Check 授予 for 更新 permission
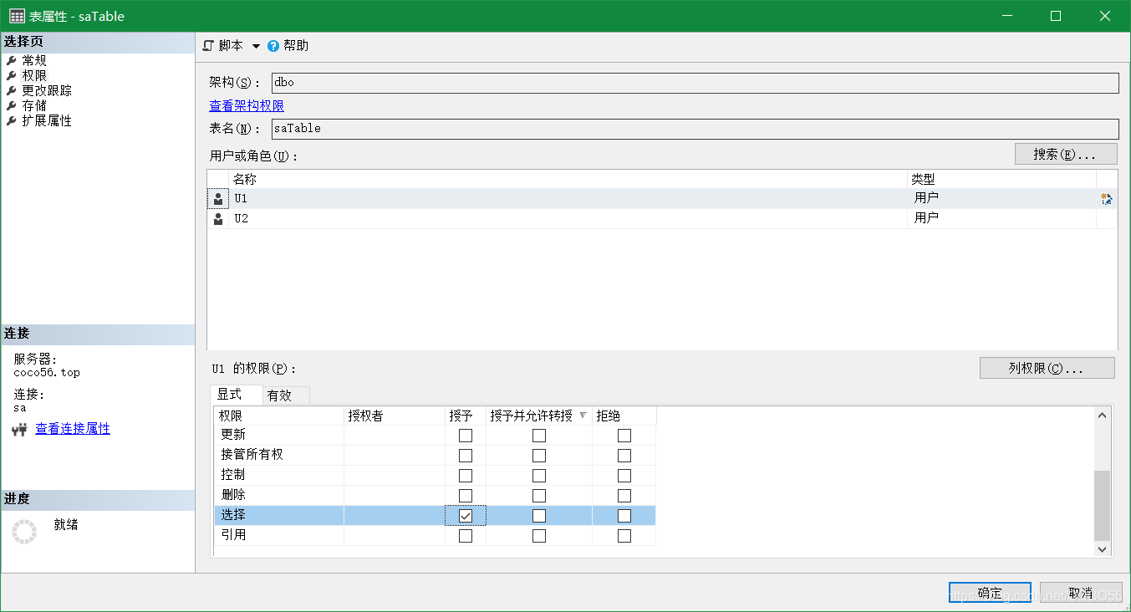 point(466,436)
